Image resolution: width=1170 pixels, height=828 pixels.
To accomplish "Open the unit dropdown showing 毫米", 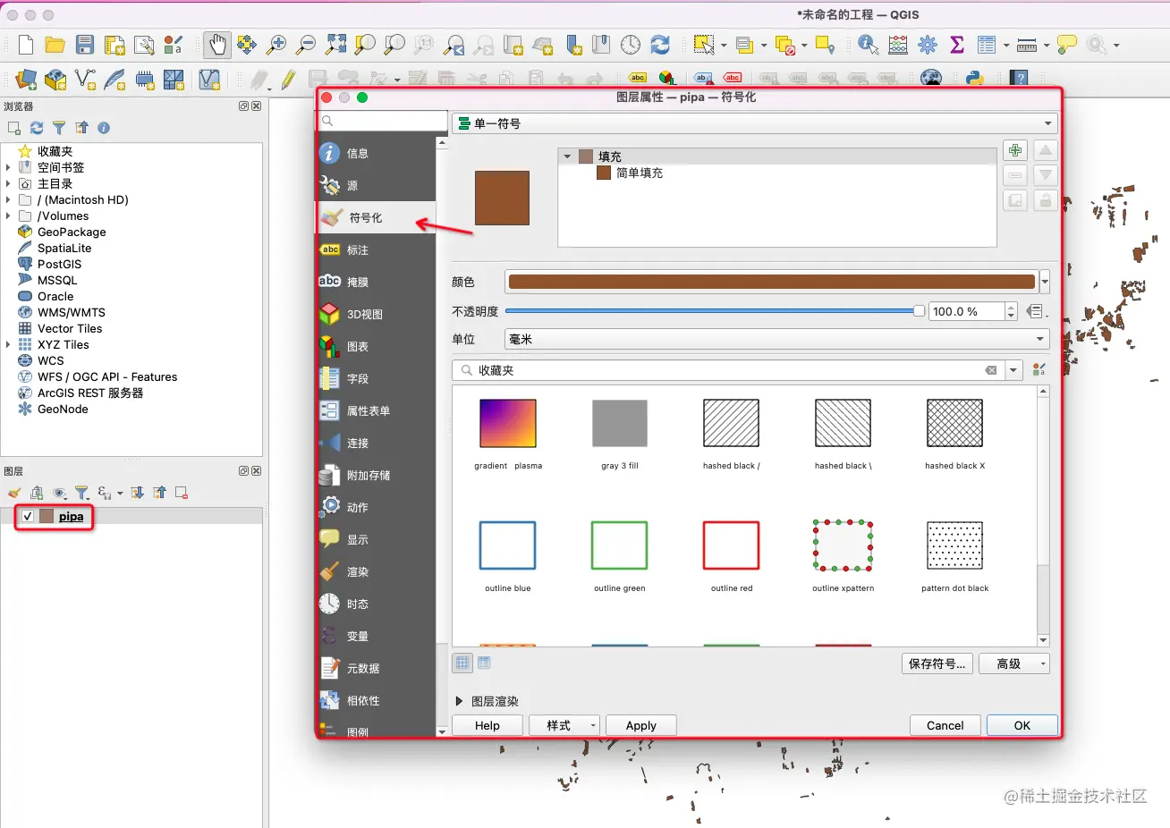I will (776, 339).
